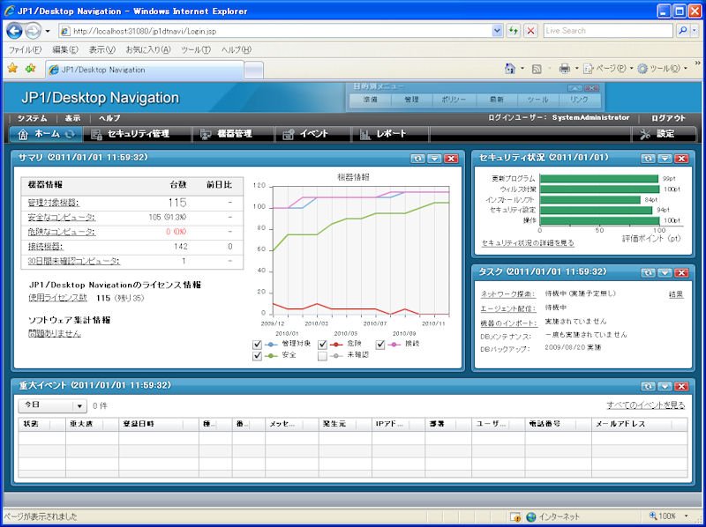Click the browser back arrow button
This screenshot has height=527, width=706.
click(14, 31)
